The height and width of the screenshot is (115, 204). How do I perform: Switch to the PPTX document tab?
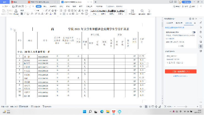coord(40,2)
